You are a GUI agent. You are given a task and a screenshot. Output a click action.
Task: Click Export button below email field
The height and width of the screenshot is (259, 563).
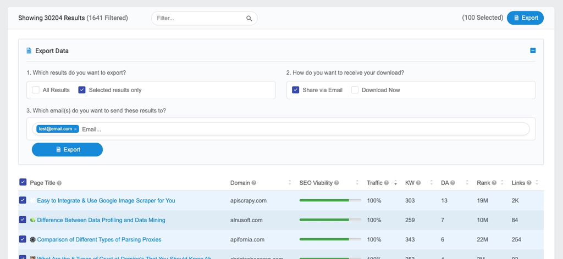[67, 149]
